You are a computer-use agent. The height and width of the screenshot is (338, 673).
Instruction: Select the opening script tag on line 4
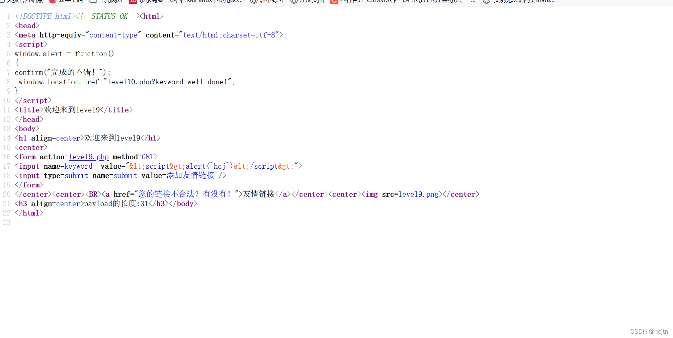click(x=31, y=44)
